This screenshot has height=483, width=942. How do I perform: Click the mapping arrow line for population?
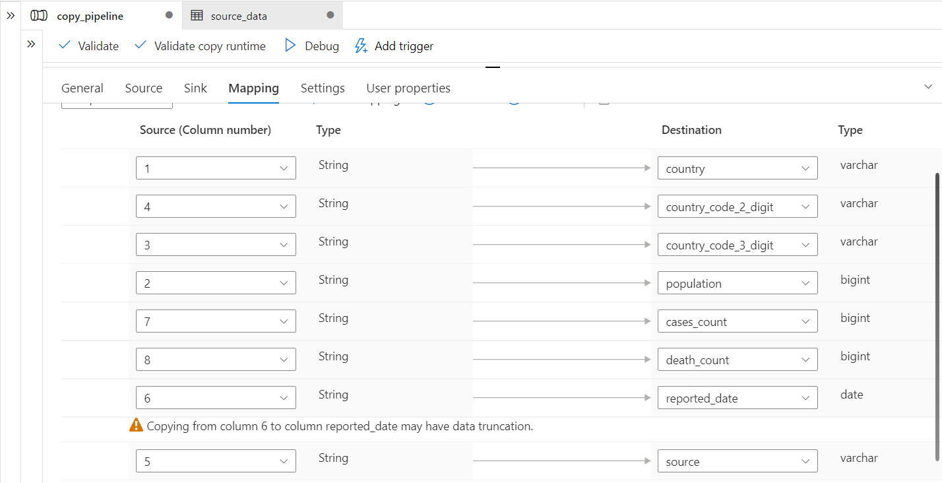562,283
